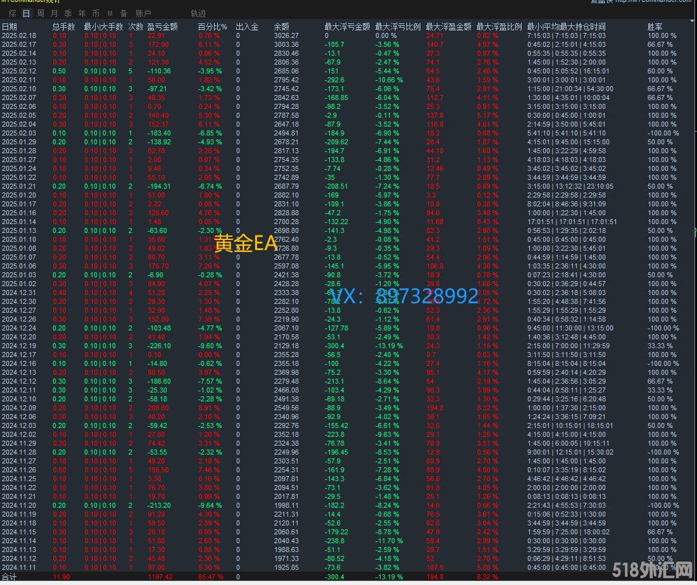Open the 币 currency tab

96,13
